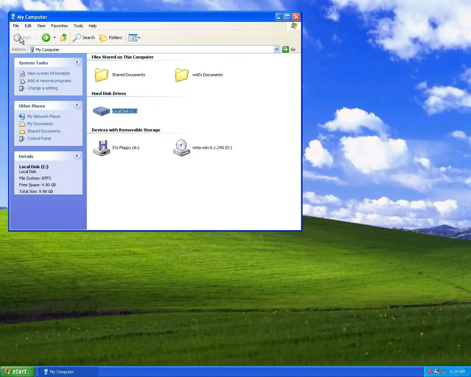
Task: Click the Start button
Action: tap(17, 371)
